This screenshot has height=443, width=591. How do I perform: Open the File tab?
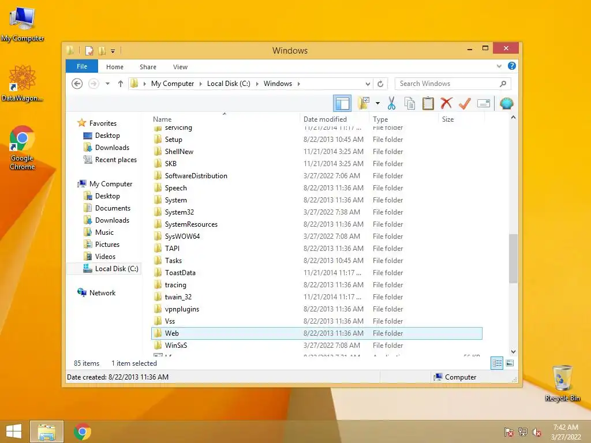82,66
